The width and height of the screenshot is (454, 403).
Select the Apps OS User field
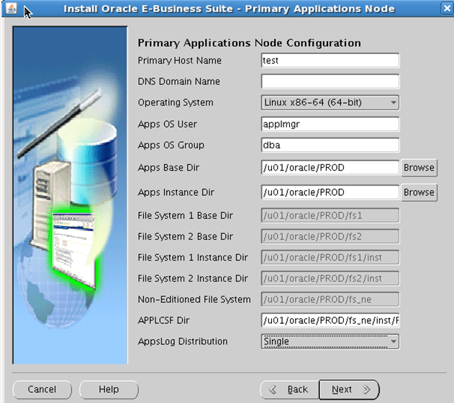click(330, 124)
